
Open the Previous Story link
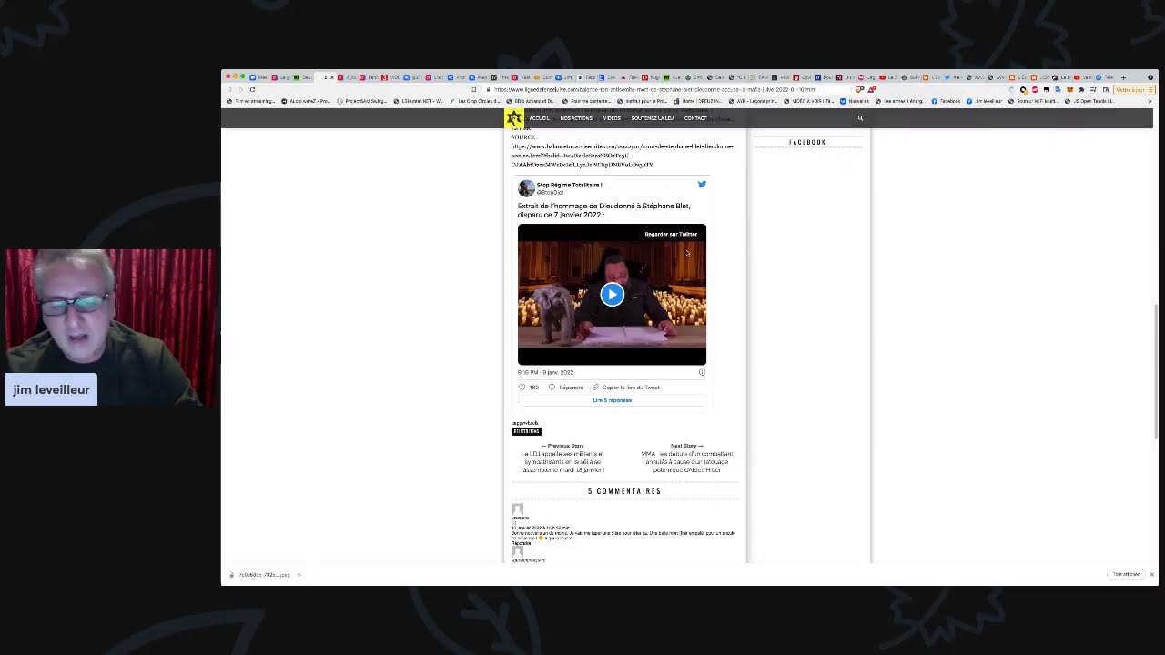(562, 458)
